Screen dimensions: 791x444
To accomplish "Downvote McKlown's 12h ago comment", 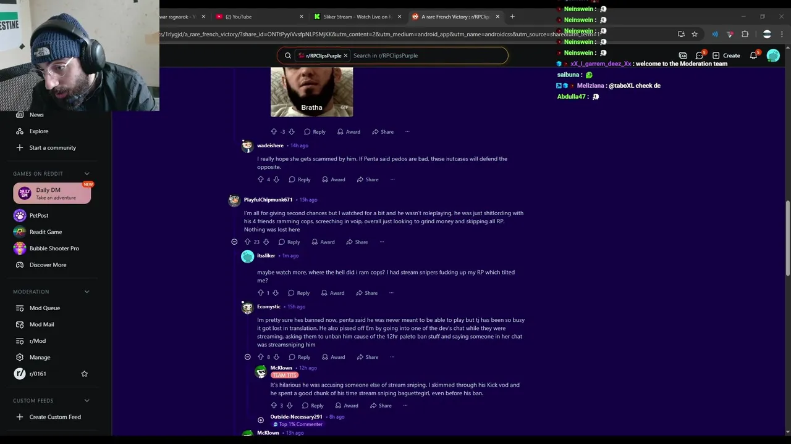I will pyautogui.click(x=289, y=406).
